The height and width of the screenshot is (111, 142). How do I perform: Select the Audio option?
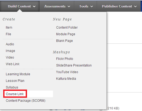(10, 44)
